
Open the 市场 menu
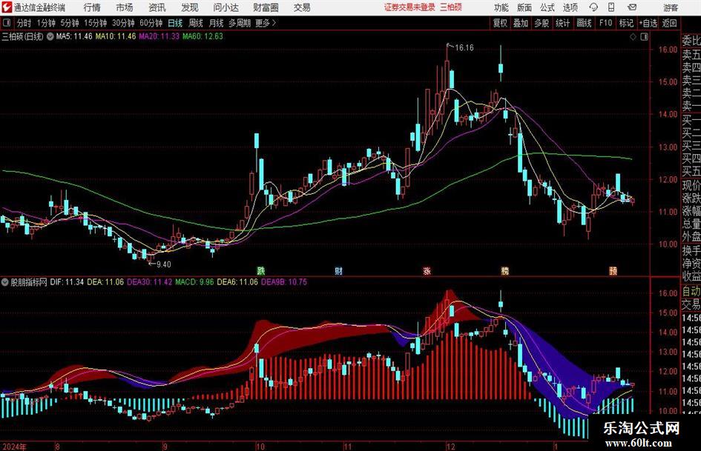pyautogui.click(x=125, y=7)
